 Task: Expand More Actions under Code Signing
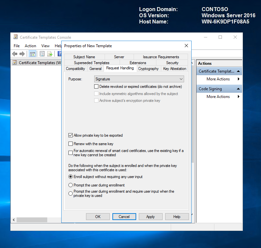pyautogui.click(x=219, y=97)
